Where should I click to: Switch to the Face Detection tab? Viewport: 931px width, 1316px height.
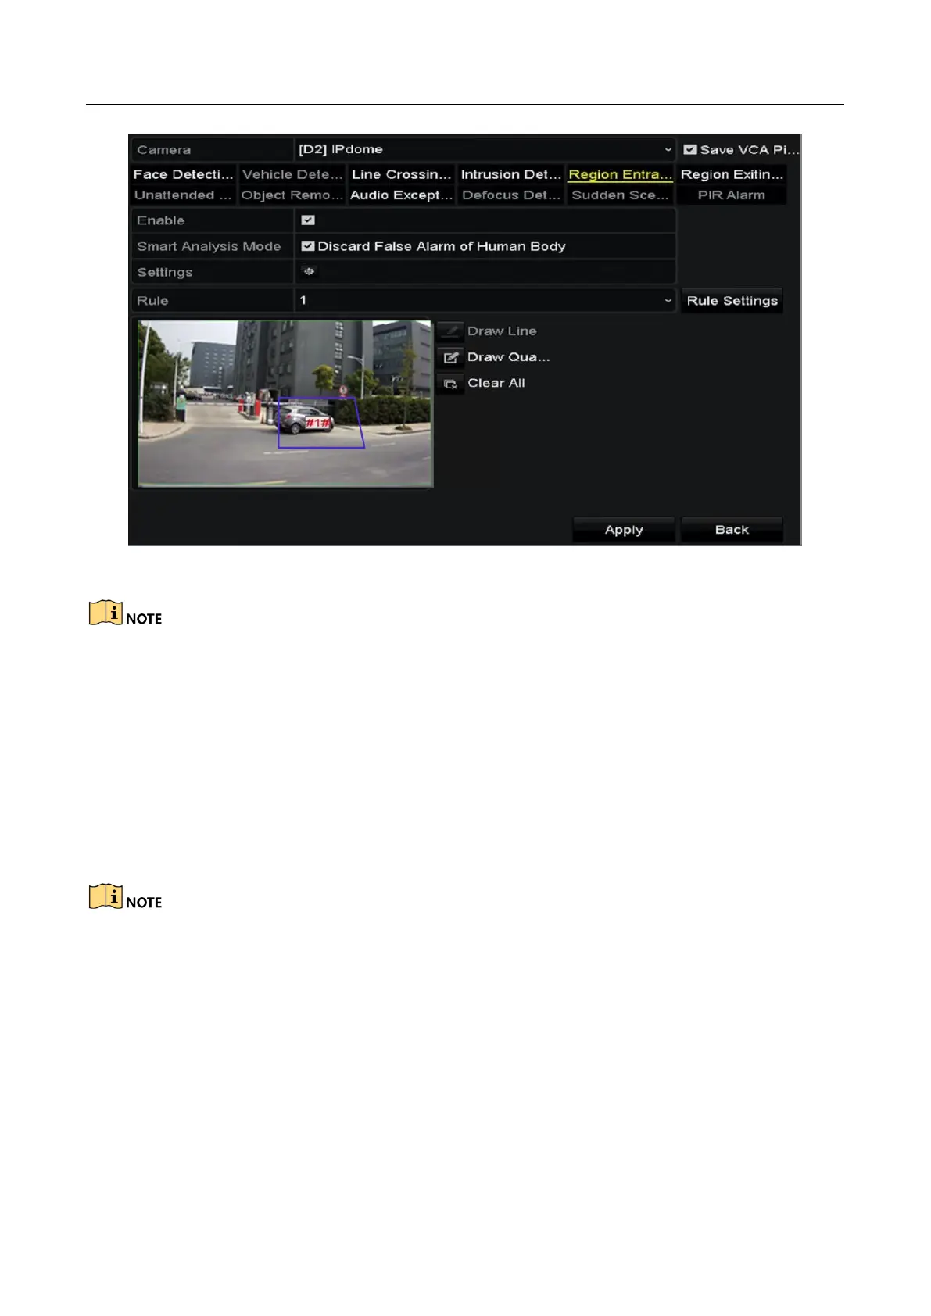183,174
